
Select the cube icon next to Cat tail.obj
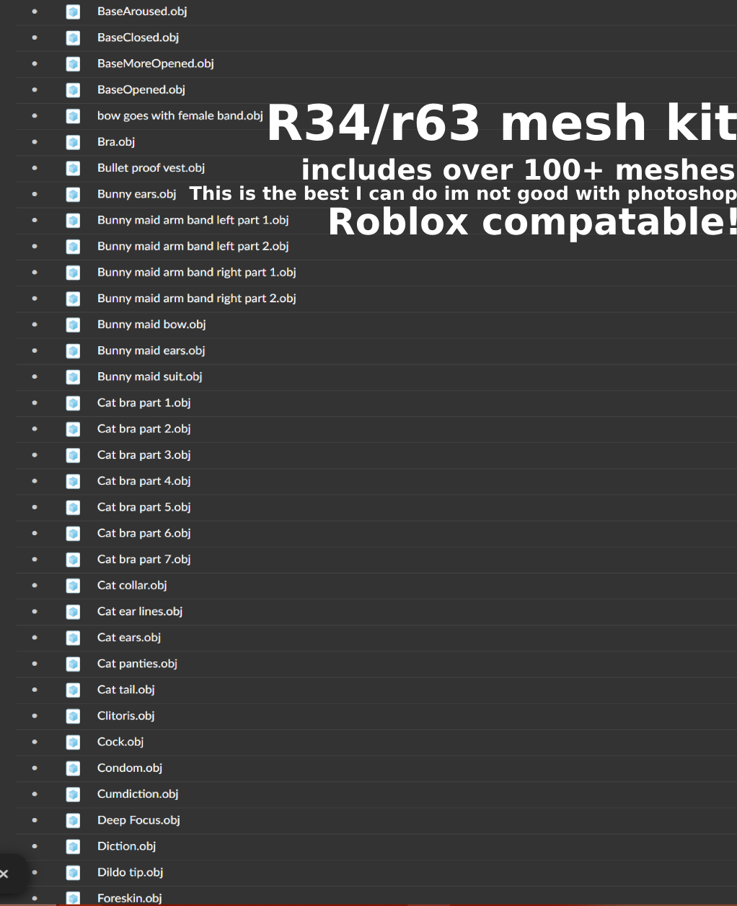pyautogui.click(x=73, y=690)
